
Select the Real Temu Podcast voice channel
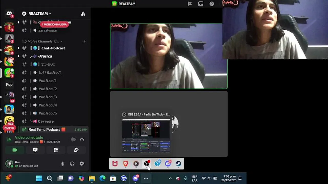54,130
